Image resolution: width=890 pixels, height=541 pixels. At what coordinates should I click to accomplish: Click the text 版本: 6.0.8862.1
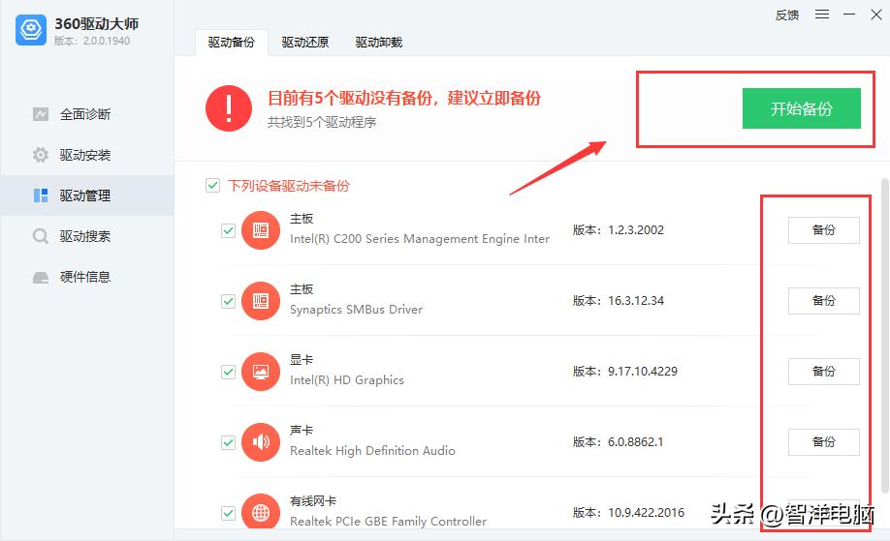[619, 442]
